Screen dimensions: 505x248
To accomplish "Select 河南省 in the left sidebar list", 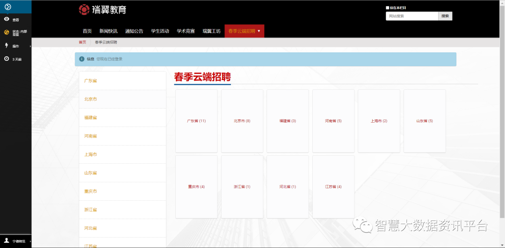I will pyautogui.click(x=123, y=136).
